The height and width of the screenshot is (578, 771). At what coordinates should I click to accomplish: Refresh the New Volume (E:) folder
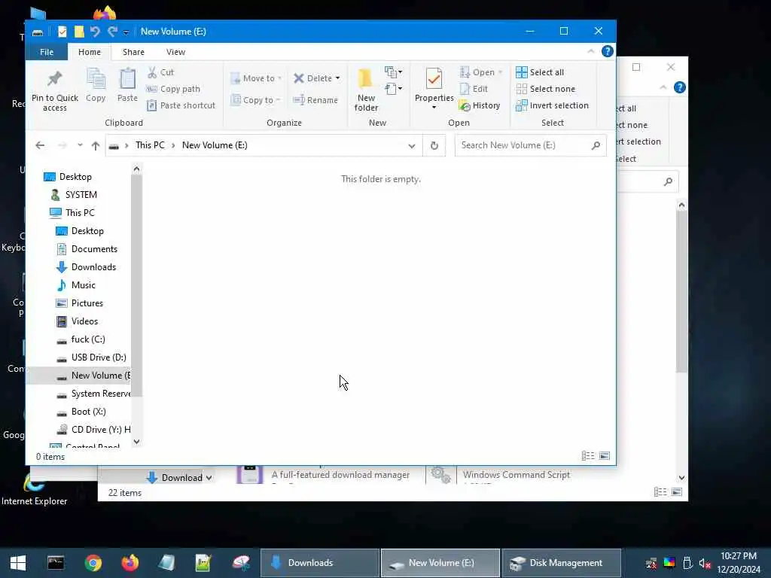pos(434,145)
